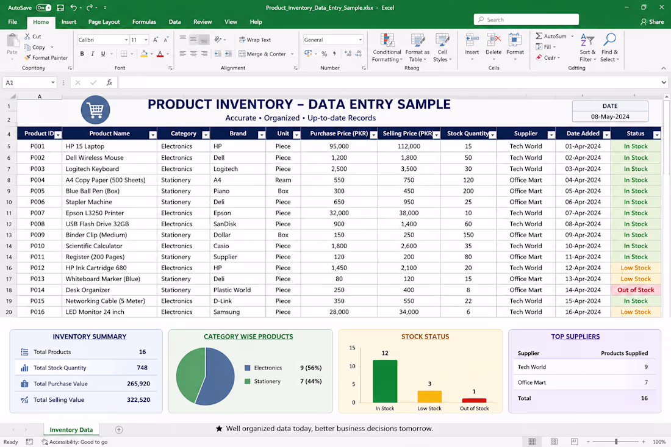Toggle Bold formatting

coord(82,54)
